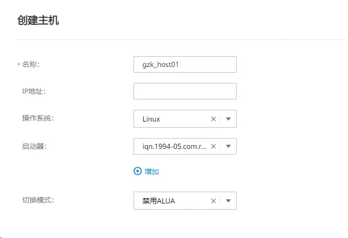Click the plus circle icon before 增加
The width and height of the screenshot is (348, 238).
138,172
